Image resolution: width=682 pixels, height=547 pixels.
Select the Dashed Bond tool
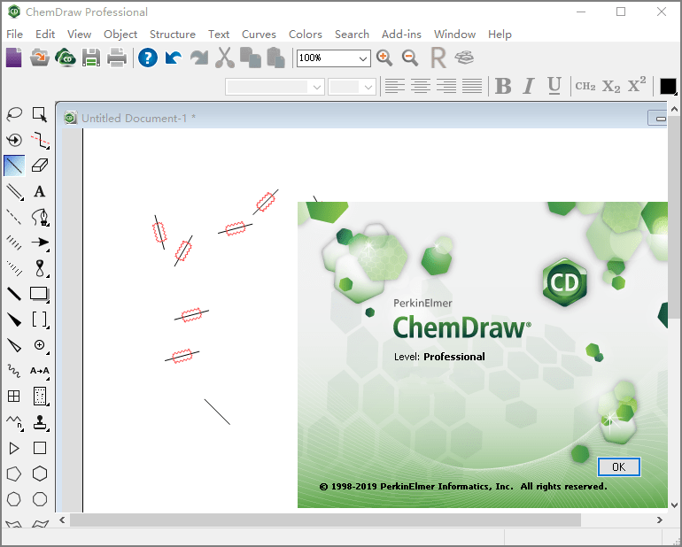point(14,217)
